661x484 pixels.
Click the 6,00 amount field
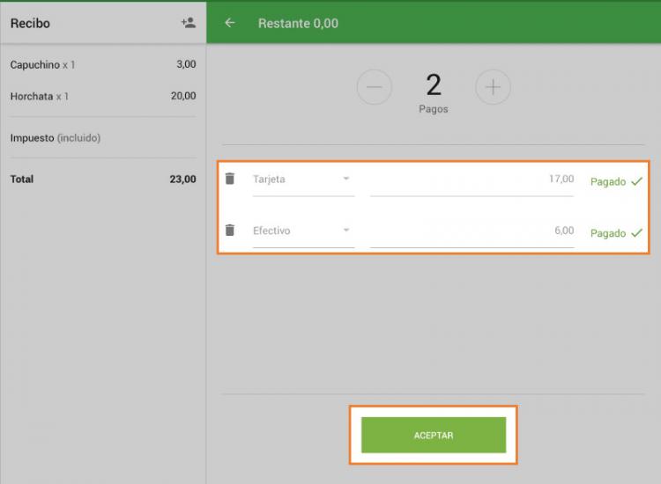pos(472,231)
